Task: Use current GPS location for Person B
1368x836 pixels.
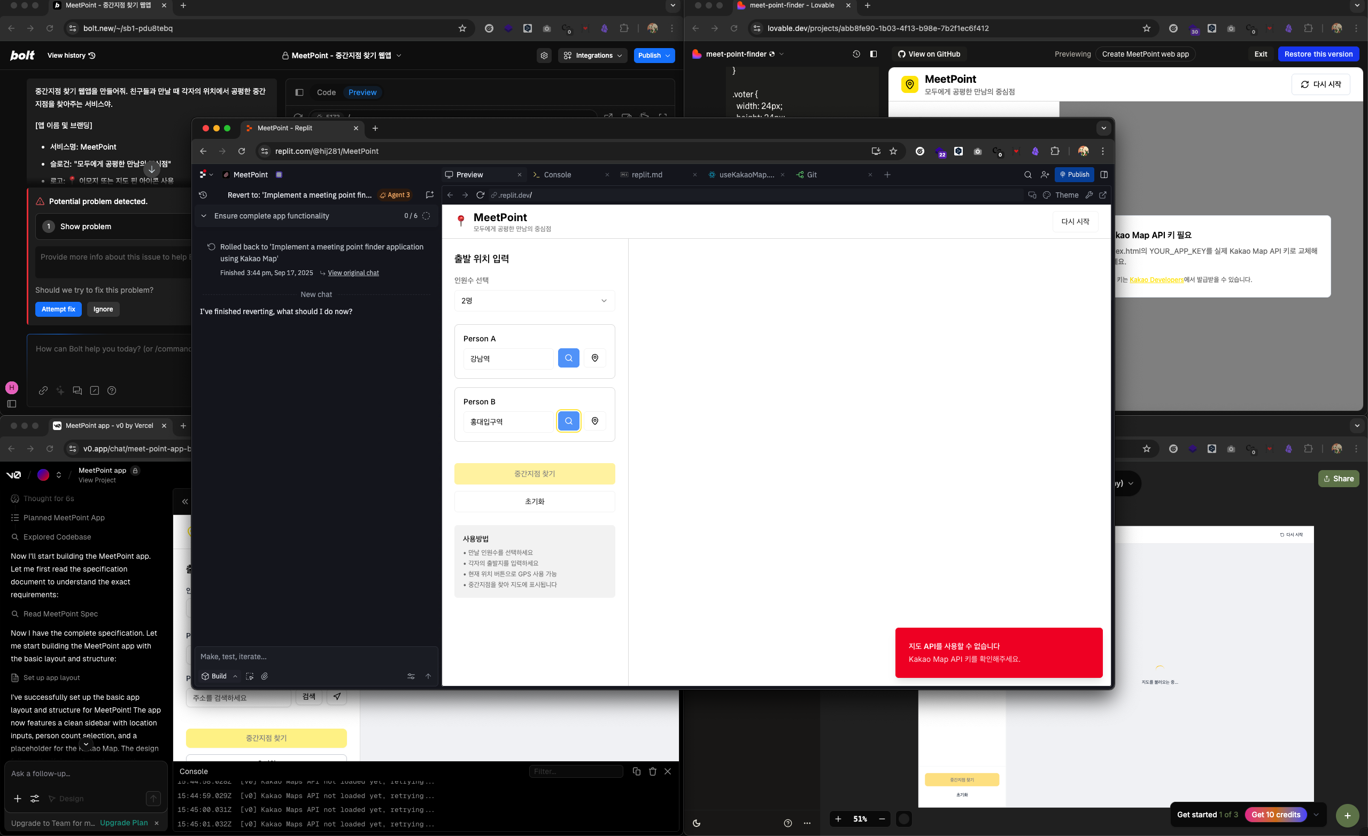Action: tap(594, 421)
